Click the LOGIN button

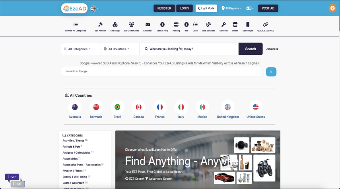tap(184, 8)
